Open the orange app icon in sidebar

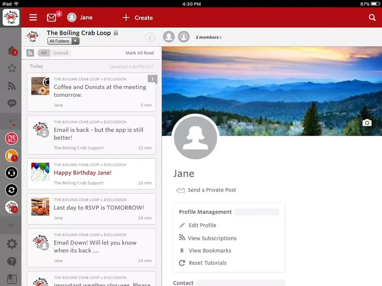11,156
